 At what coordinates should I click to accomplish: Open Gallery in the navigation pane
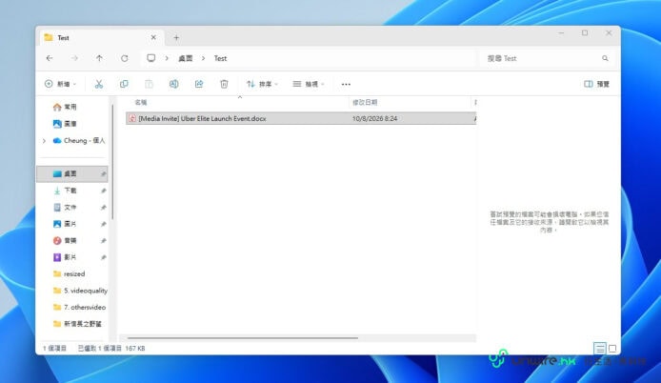65,124
